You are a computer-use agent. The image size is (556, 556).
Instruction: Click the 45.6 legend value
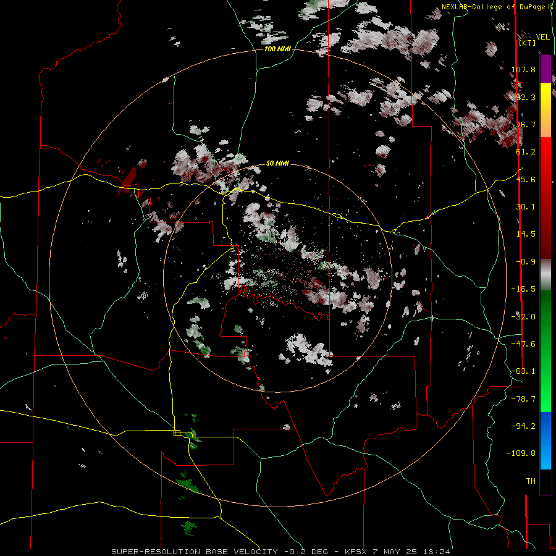(x=526, y=179)
